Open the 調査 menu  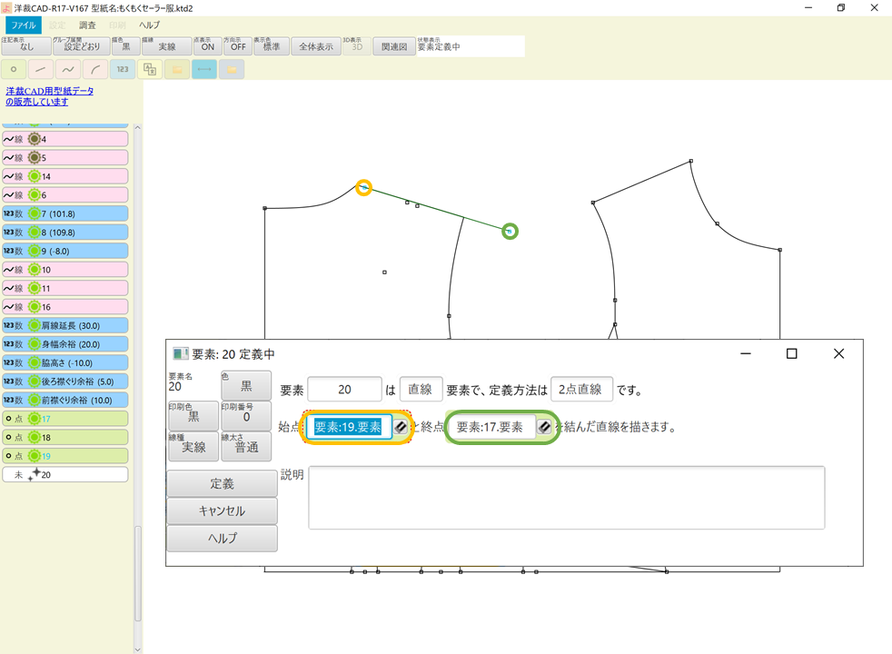[x=87, y=25]
